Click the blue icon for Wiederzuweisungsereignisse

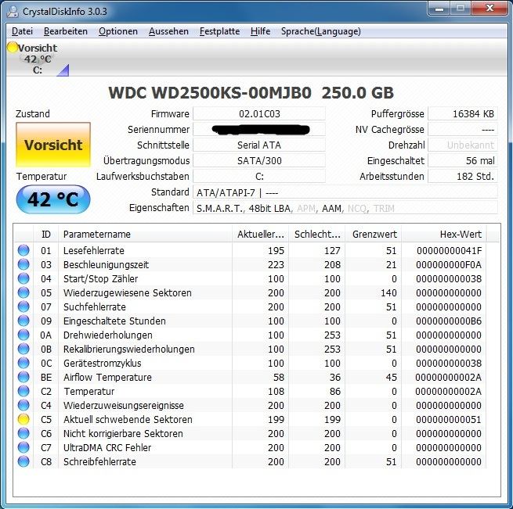[23, 405]
